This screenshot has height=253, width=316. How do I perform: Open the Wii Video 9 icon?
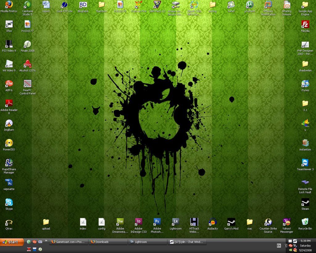pos(9,66)
